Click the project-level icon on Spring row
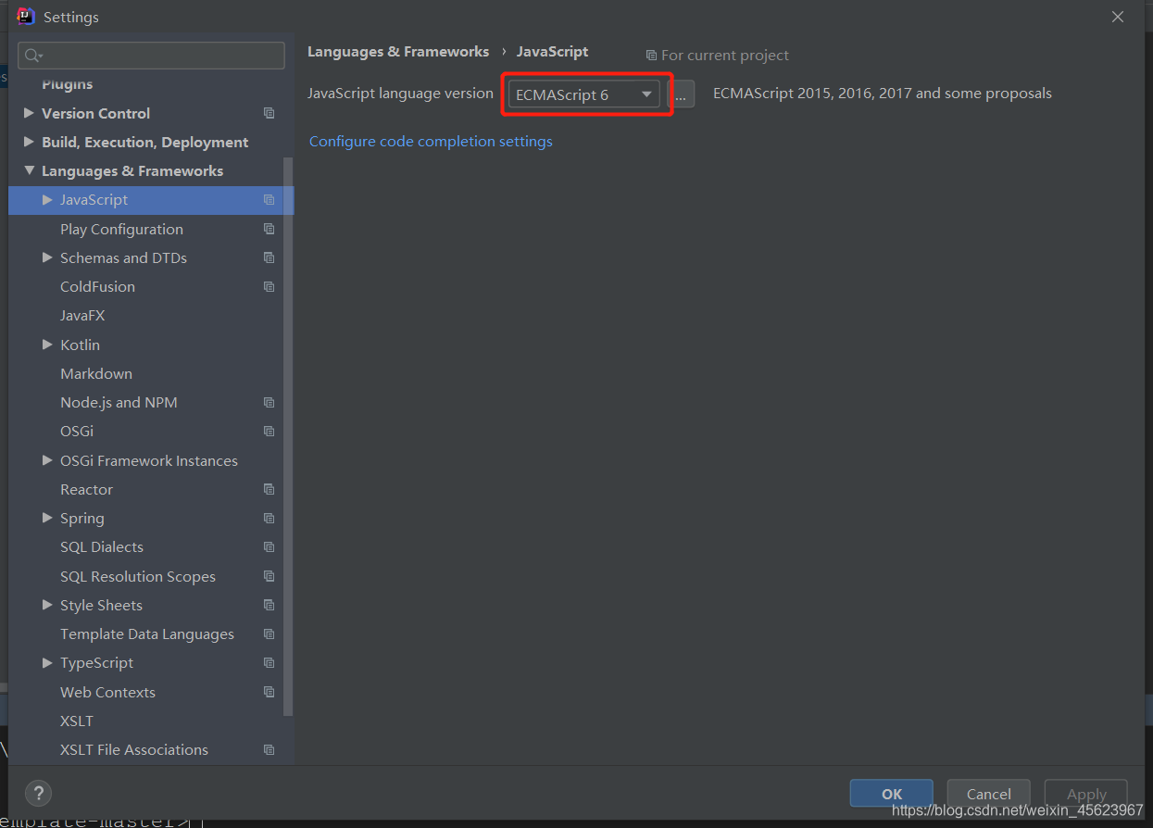 [x=269, y=518]
